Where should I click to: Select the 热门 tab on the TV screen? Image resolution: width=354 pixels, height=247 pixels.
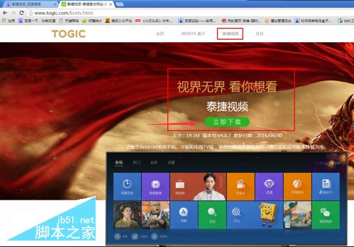point(136,163)
